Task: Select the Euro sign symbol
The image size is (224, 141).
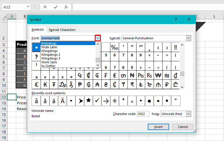Action: (x=37, y=84)
